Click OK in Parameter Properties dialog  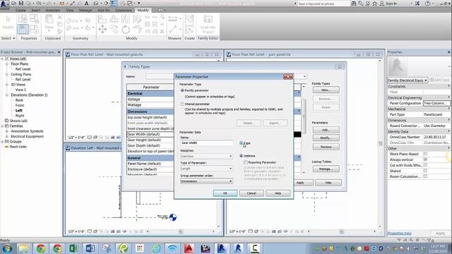coord(225,193)
